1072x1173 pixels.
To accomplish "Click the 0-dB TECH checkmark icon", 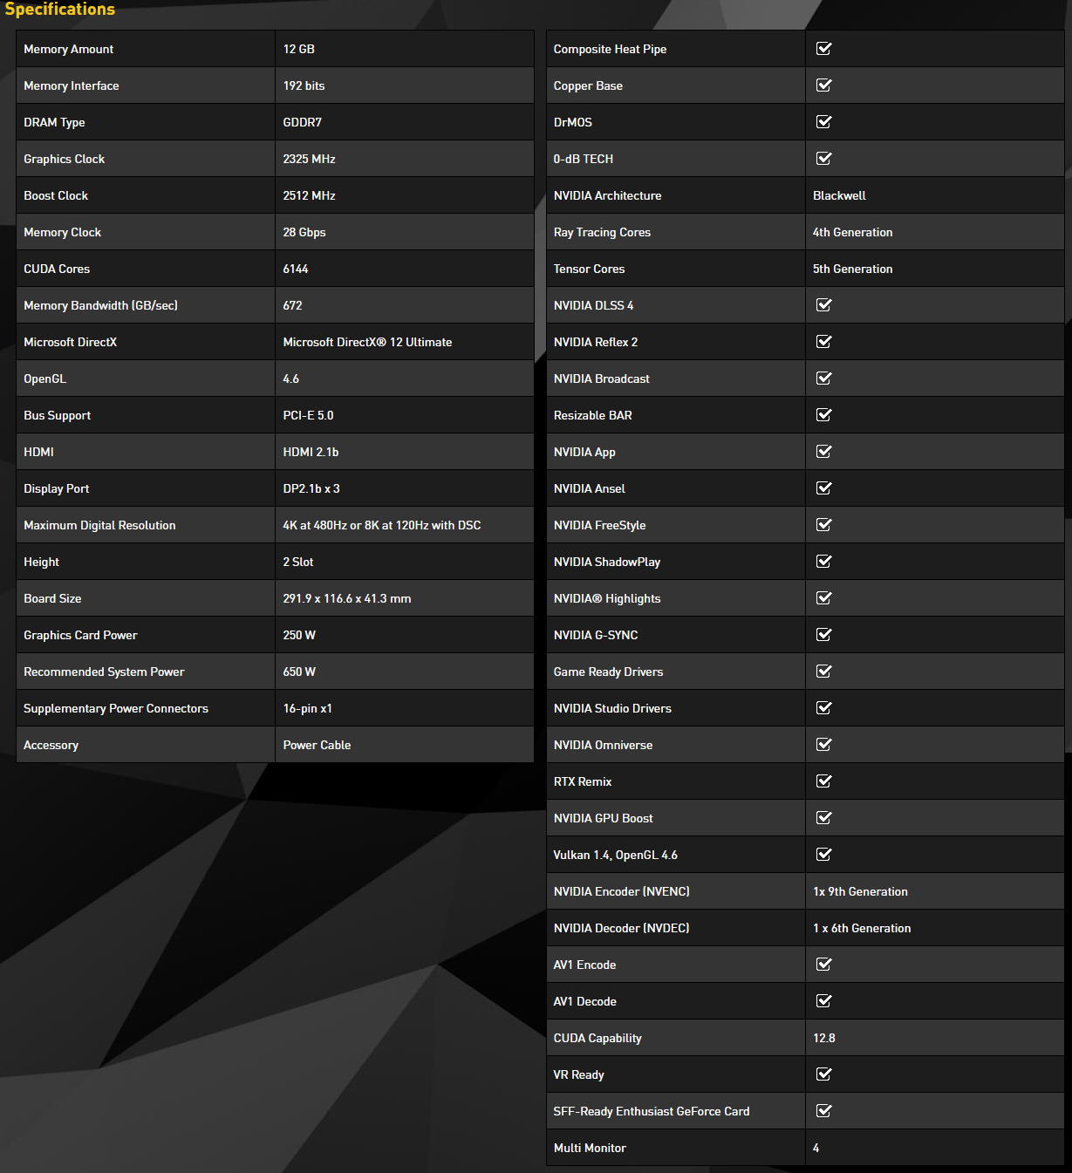I will (823, 159).
